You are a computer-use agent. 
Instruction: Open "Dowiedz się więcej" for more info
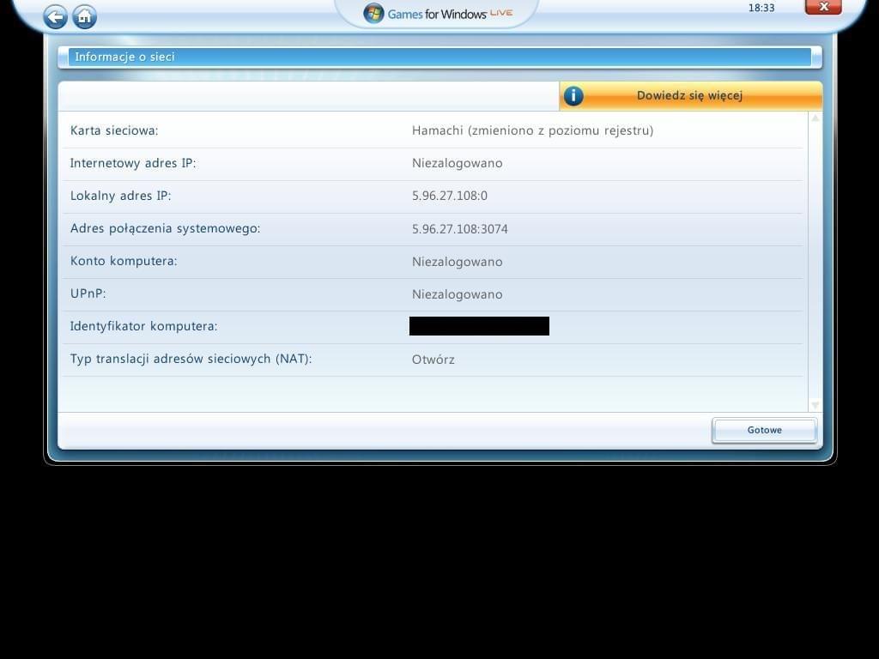[689, 96]
